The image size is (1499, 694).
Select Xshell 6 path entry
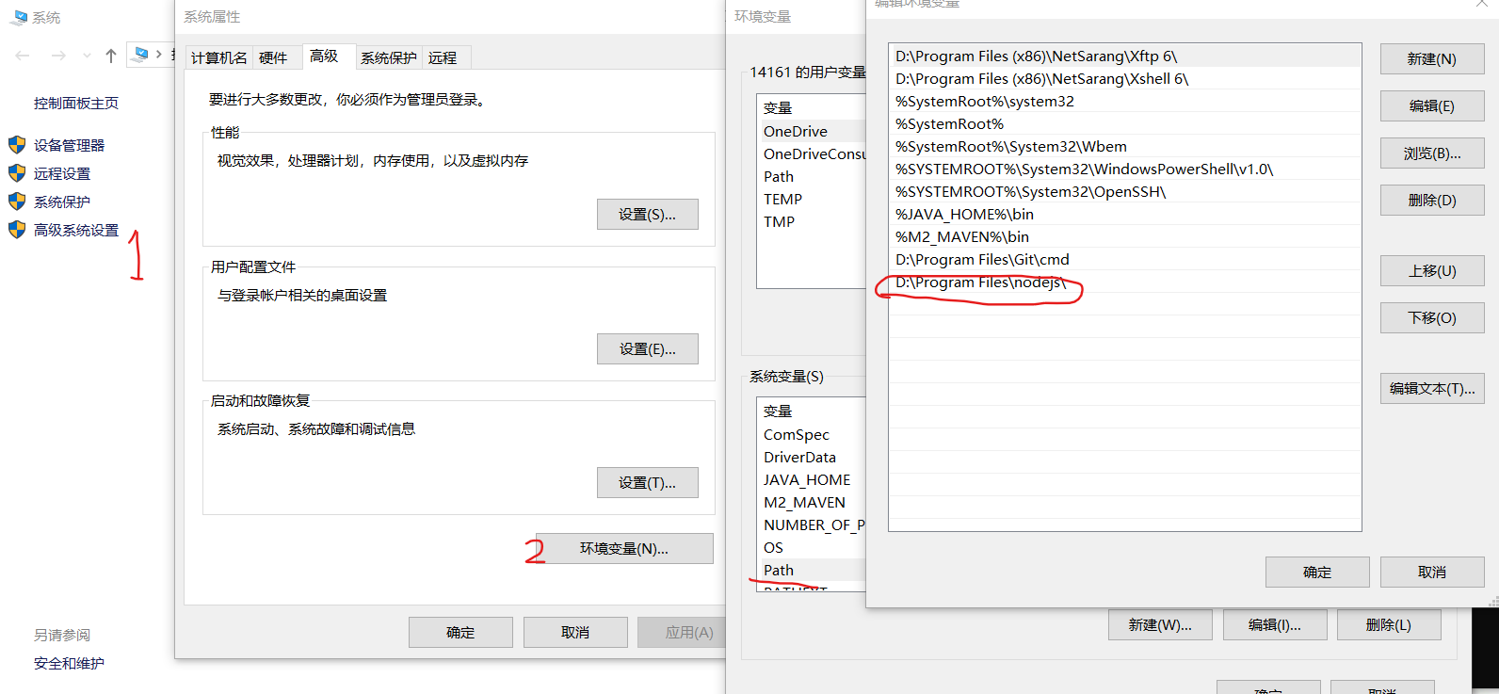(1125, 79)
